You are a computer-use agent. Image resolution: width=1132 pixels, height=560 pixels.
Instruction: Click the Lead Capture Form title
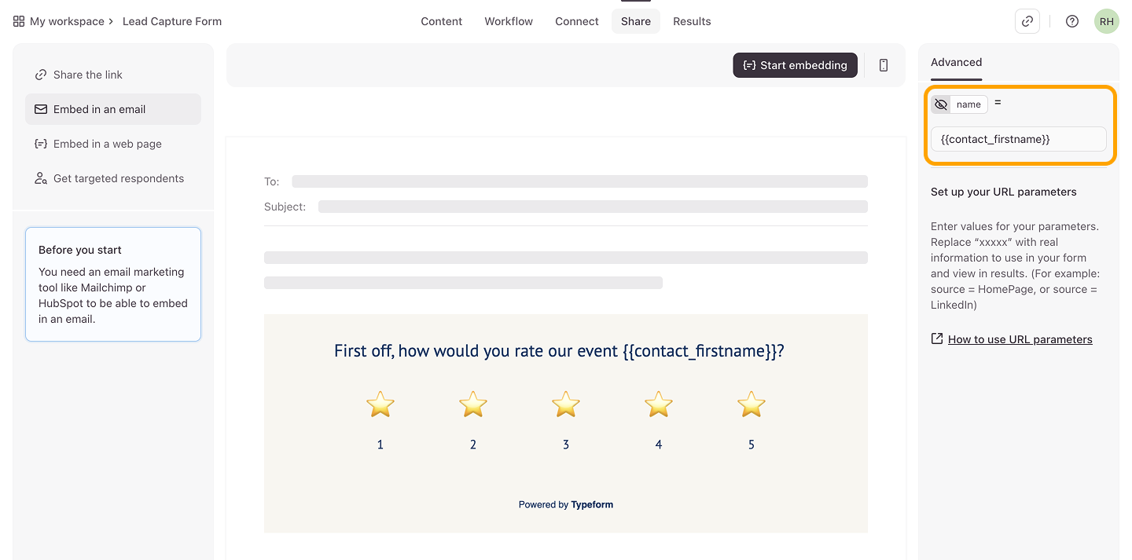click(172, 21)
